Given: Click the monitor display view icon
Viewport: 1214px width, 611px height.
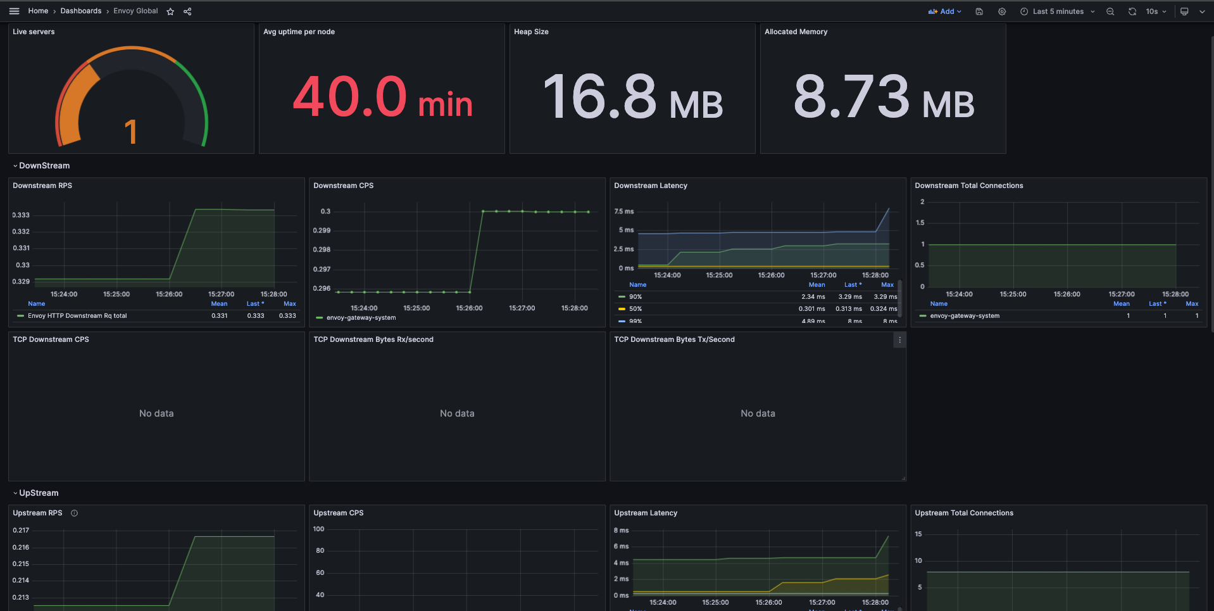Looking at the screenshot, I should tap(1184, 11).
